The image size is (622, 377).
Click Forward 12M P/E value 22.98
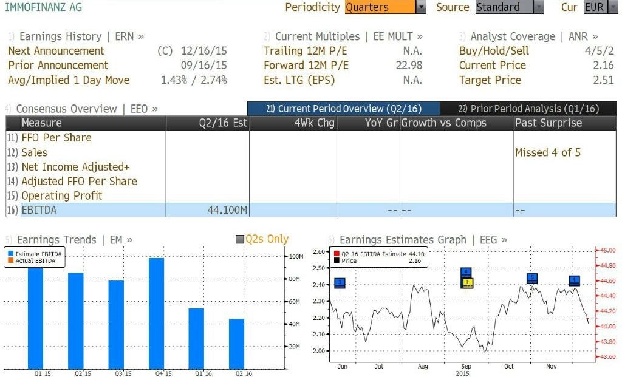409,65
